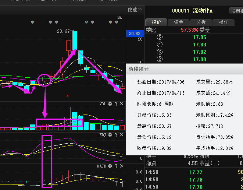
Task: Select sell level ③ price 17.82
Action: (200, 52)
